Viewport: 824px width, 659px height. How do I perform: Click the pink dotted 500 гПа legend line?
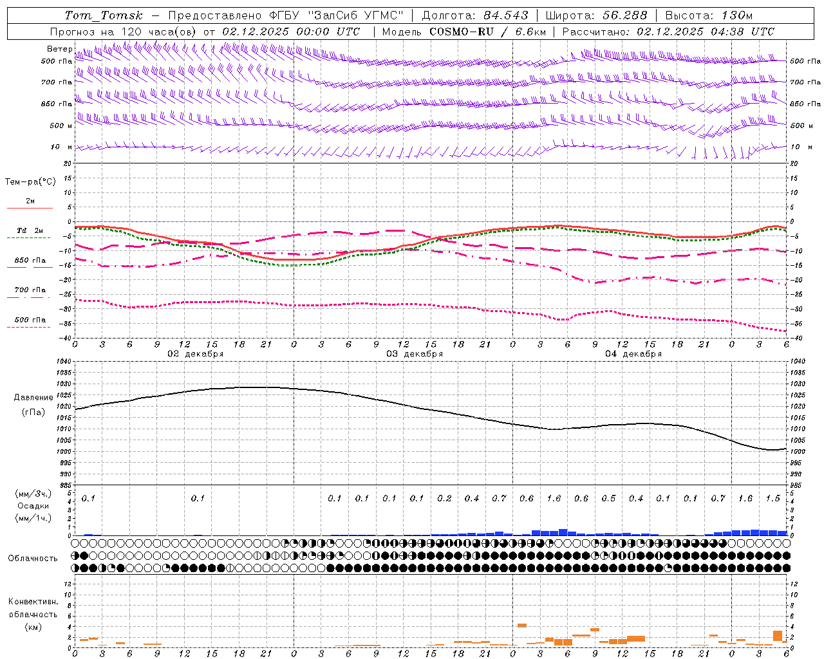pos(29,327)
